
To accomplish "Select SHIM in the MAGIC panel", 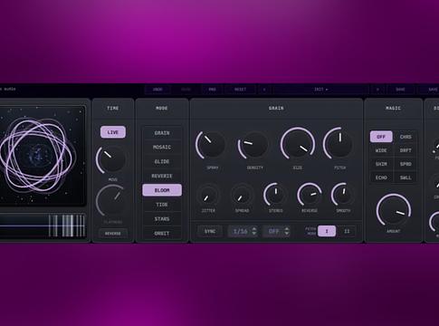I will pos(381,164).
